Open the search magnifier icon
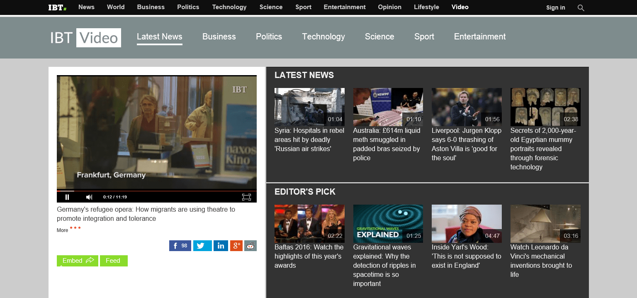 (581, 7)
